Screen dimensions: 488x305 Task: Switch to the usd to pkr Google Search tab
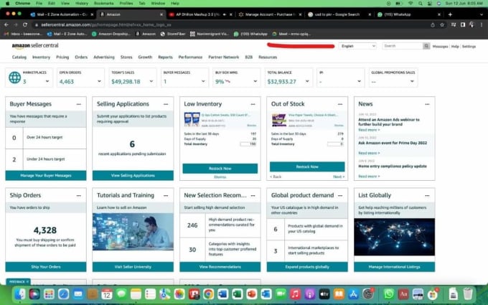pyautogui.click(x=336, y=14)
